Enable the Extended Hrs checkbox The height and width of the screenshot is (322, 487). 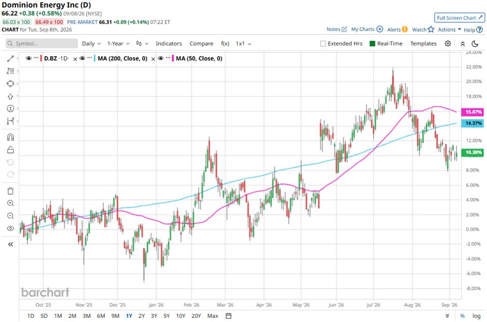(323, 44)
